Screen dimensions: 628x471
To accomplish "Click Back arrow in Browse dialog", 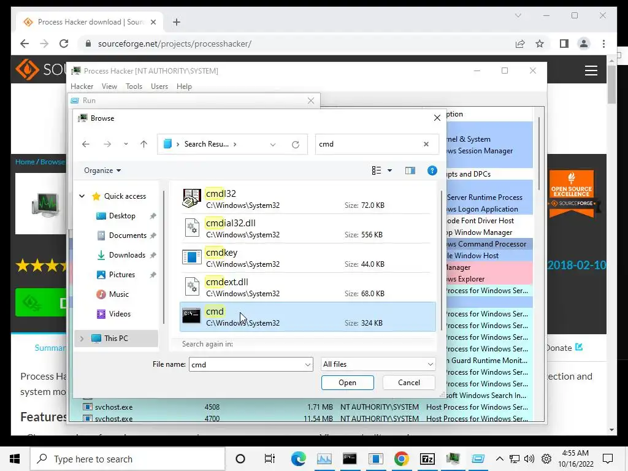I will coord(86,144).
